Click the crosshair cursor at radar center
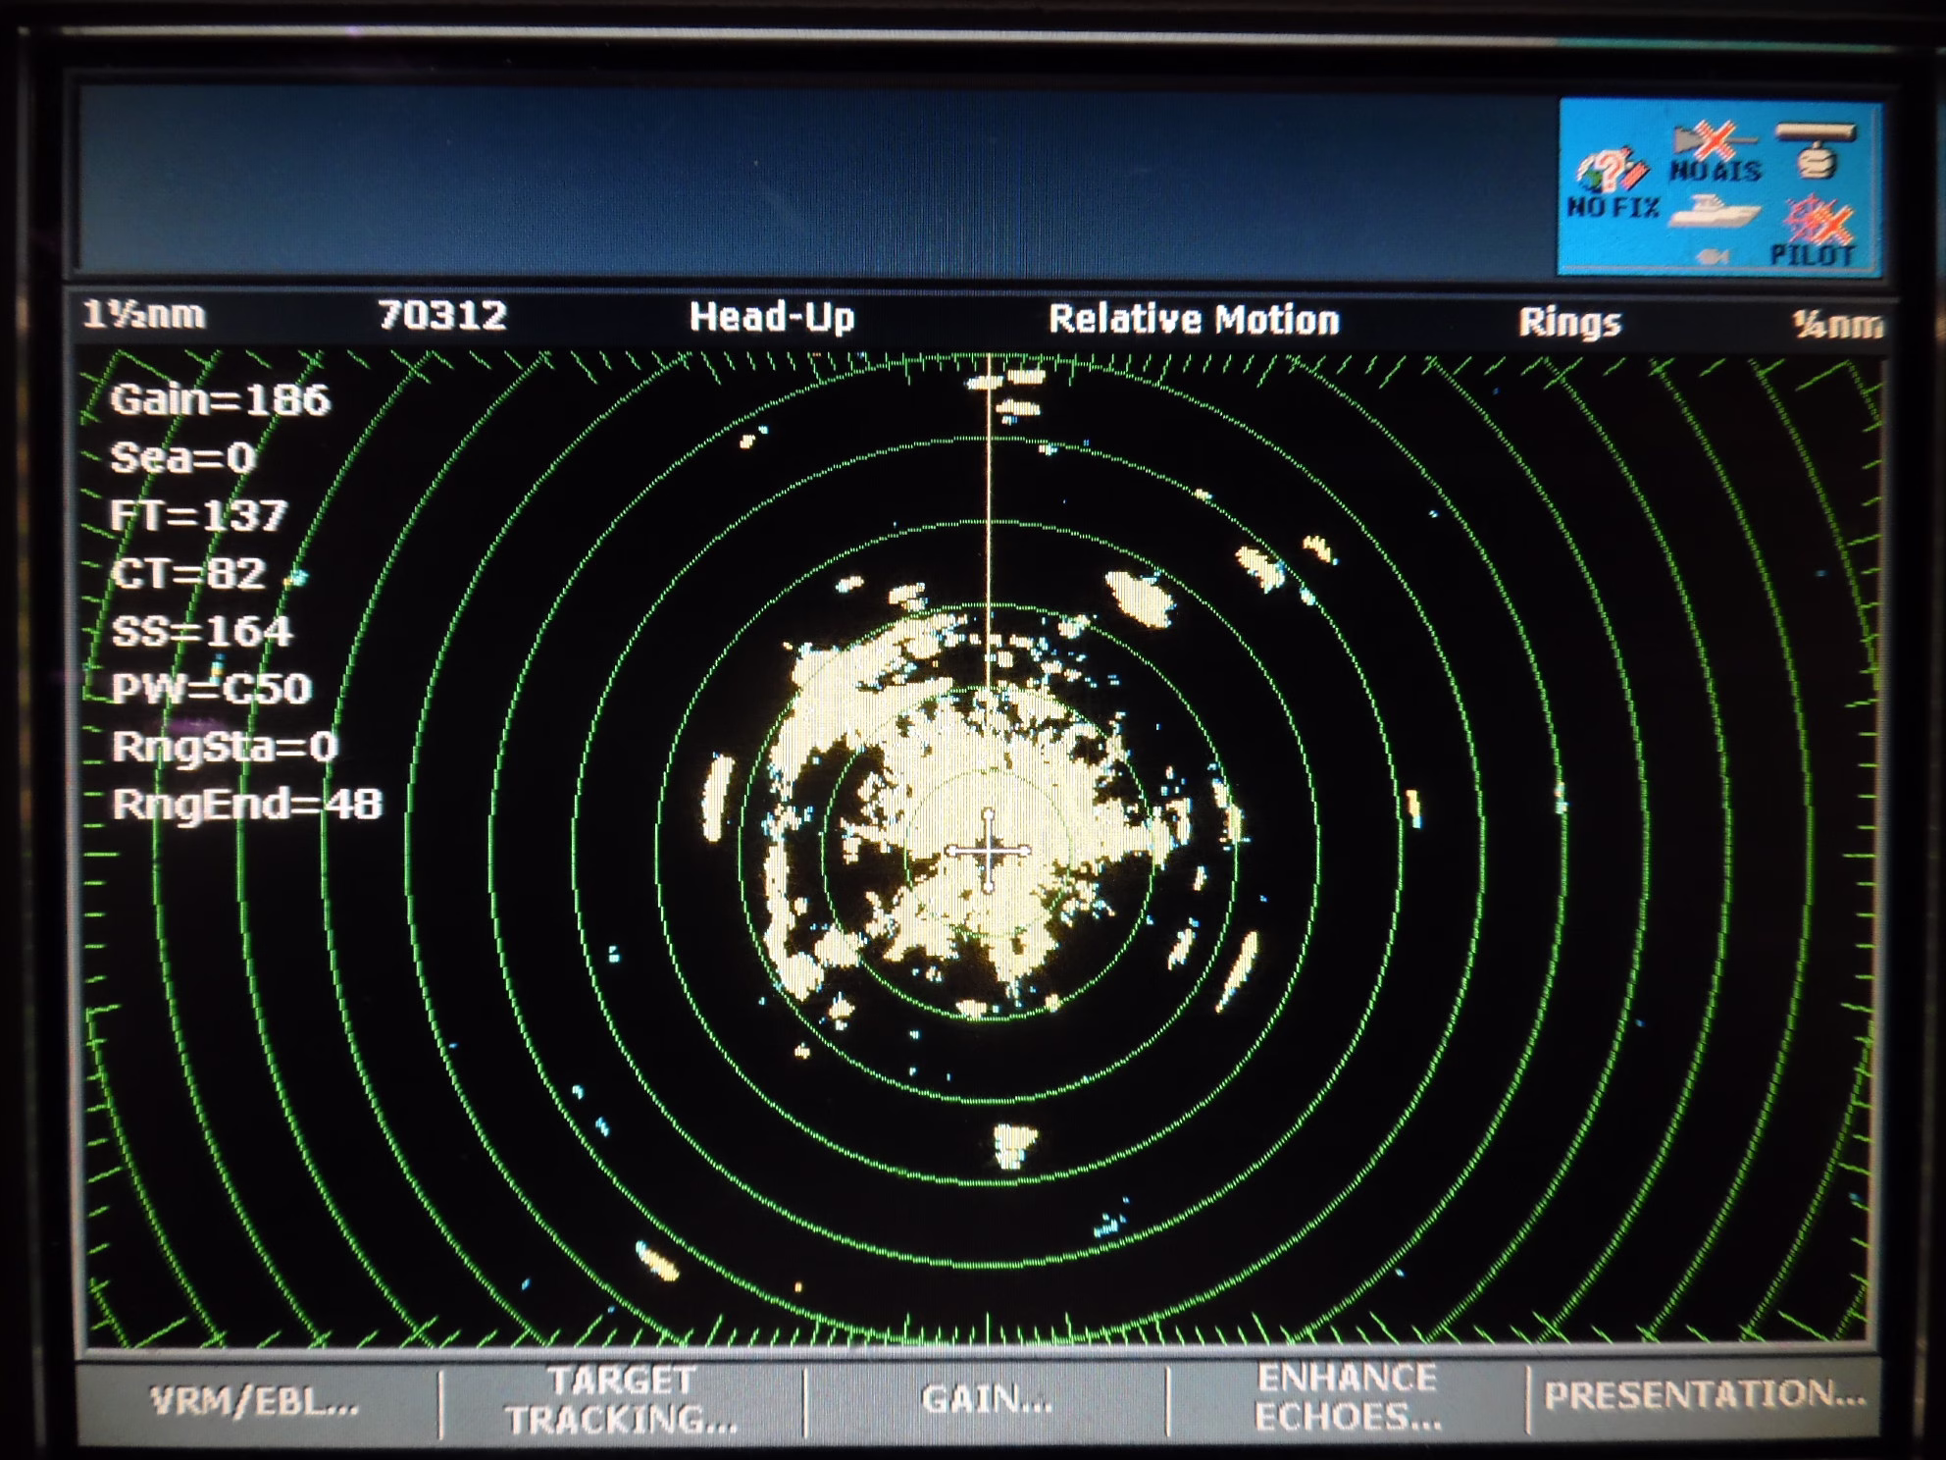This screenshot has width=1946, height=1460. (x=989, y=852)
